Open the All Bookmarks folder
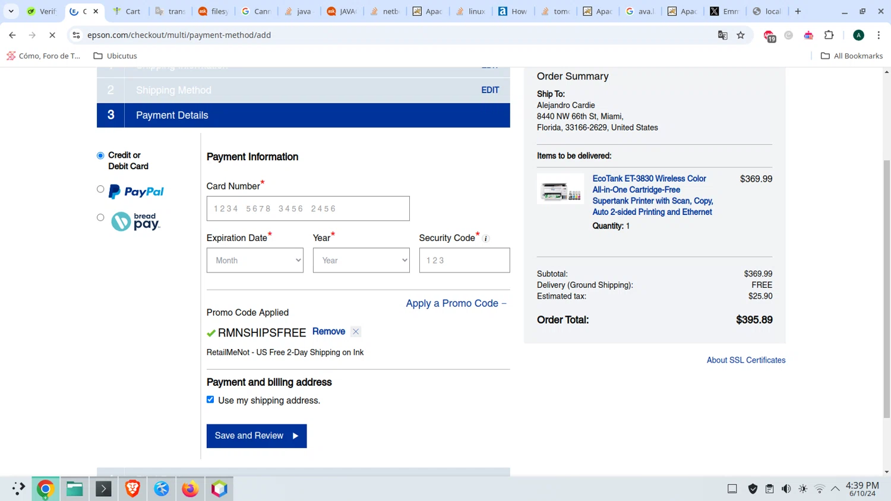 [x=852, y=56]
